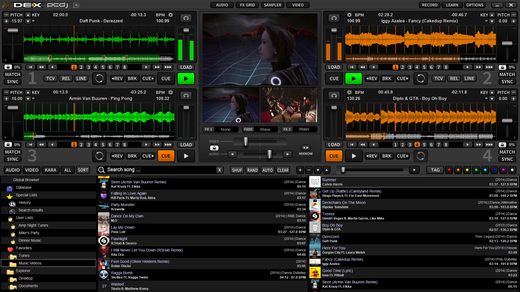Click the LOAD button on deck 1
The height and width of the screenshot is (292, 520).
click(186, 67)
